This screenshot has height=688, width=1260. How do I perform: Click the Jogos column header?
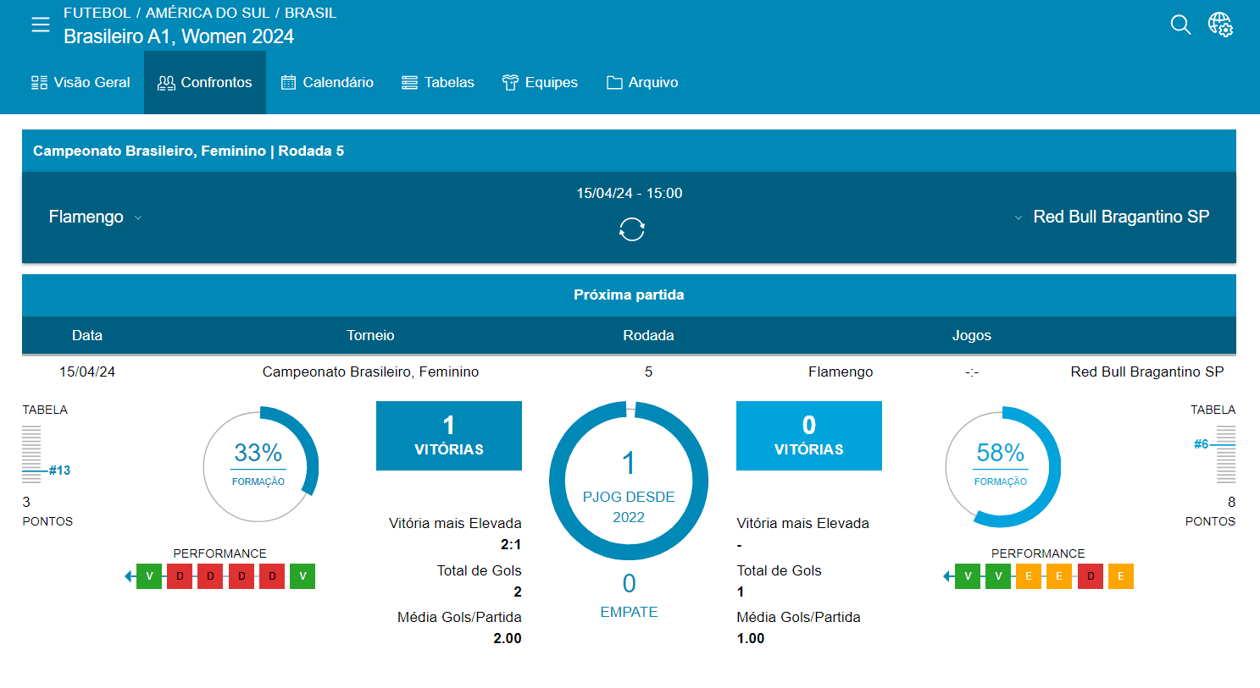[972, 335]
